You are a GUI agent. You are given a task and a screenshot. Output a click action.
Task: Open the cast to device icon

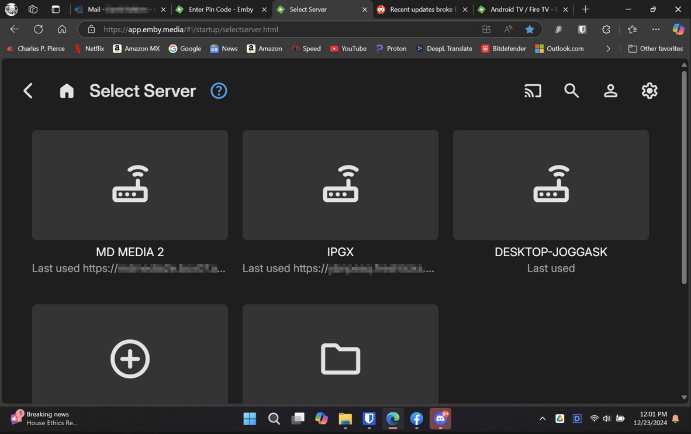(x=533, y=91)
